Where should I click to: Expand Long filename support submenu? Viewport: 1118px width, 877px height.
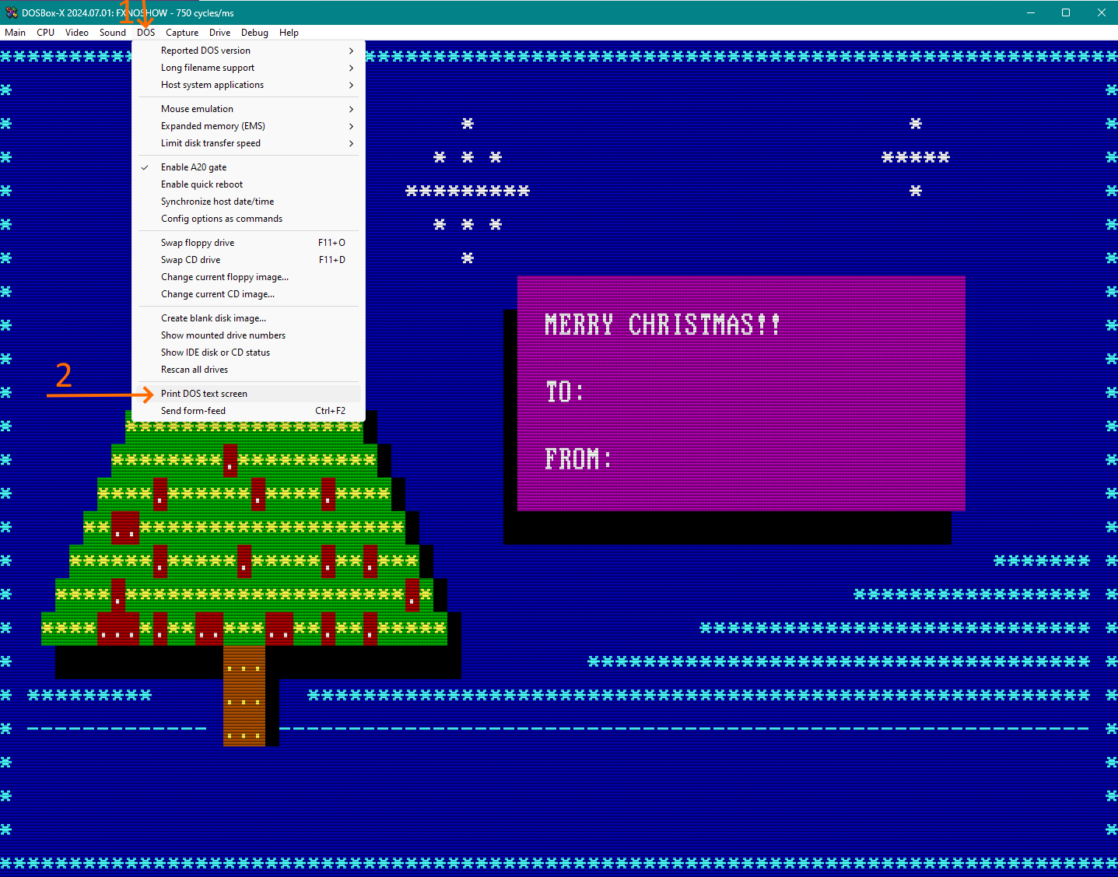tap(249, 68)
